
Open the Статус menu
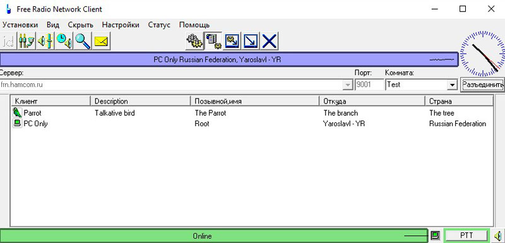point(159,25)
